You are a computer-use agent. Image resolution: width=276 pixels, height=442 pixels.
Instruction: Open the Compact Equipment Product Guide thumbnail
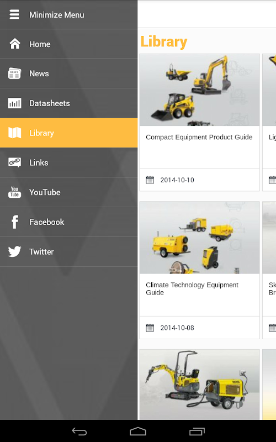199,90
